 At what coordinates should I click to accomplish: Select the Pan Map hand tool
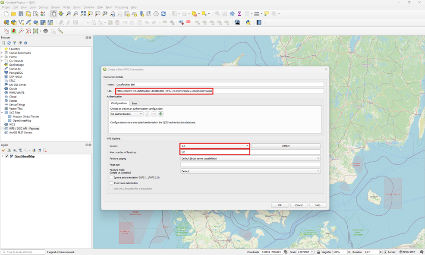(x=54, y=14)
